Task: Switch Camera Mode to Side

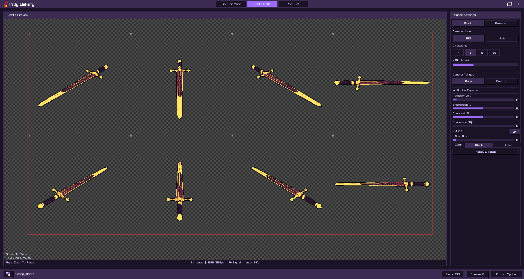Action: [x=502, y=39]
